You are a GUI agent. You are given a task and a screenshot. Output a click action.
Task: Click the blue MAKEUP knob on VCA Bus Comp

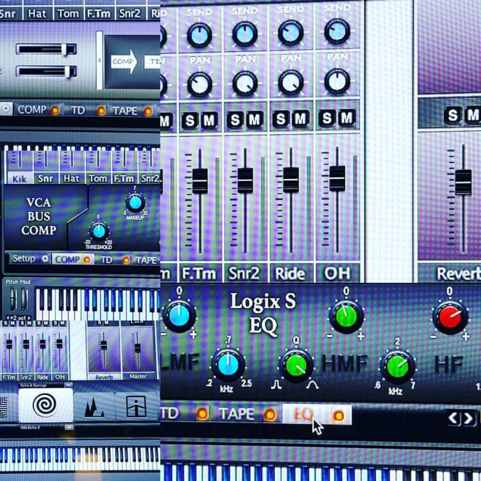pyautogui.click(x=135, y=203)
